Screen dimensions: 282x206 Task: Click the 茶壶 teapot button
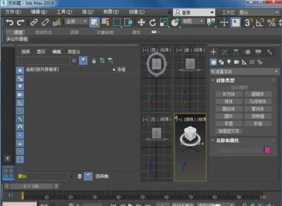click(x=229, y=124)
